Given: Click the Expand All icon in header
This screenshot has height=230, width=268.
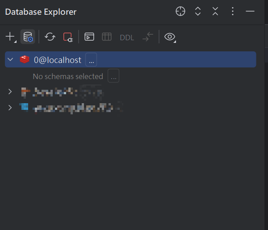Looking at the screenshot, I should pos(198,11).
